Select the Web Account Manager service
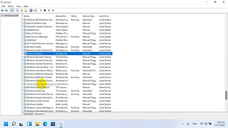Image resolution: width=228 pixels, height=128 pixels. 68,37
